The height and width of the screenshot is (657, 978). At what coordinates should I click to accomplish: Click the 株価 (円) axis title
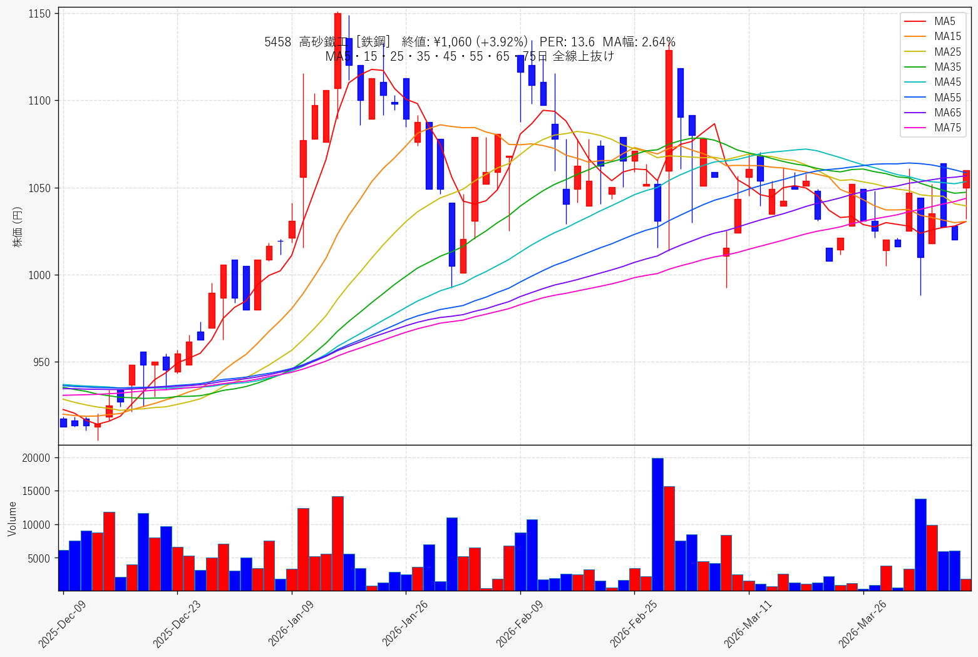click(x=17, y=227)
